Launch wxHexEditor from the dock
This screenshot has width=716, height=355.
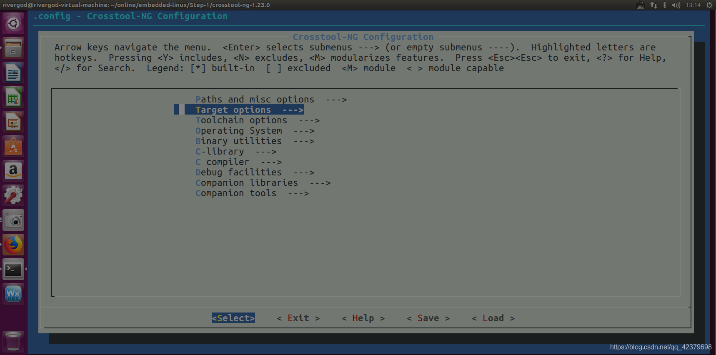pyautogui.click(x=13, y=294)
